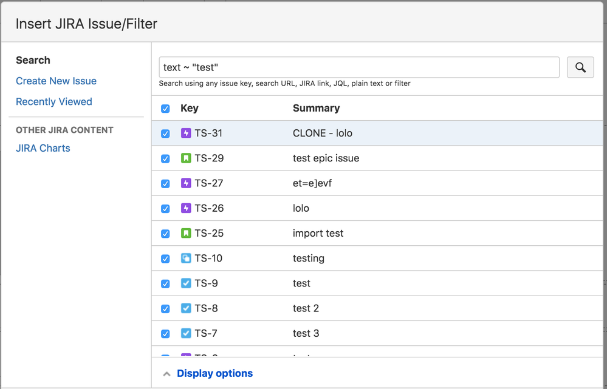The height and width of the screenshot is (389, 607).
Task: Click summary 'test 3'
Action: (306, 333)
